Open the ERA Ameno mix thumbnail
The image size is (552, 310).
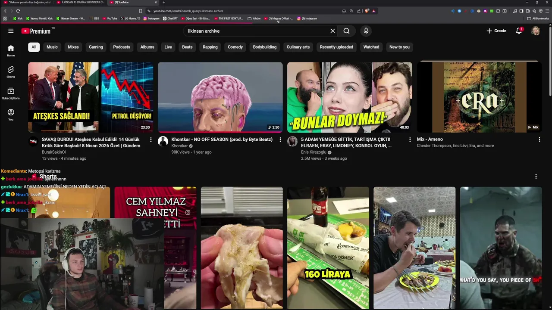[479, 97]
